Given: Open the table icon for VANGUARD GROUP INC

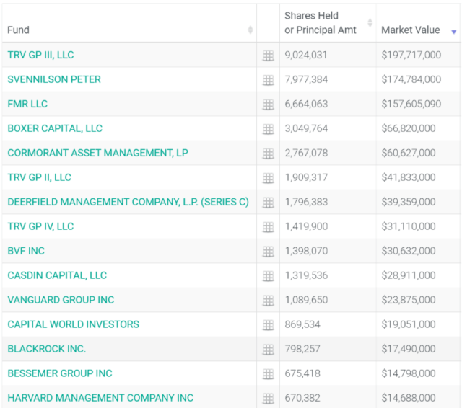Looking at the screenshot, I should pyautogui.click(x=268, y=301).
